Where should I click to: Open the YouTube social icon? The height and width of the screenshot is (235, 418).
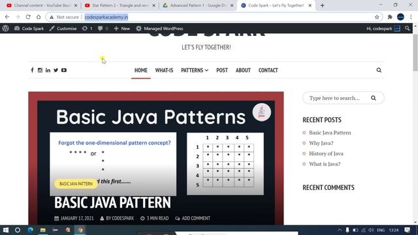[x=64, y=70]
